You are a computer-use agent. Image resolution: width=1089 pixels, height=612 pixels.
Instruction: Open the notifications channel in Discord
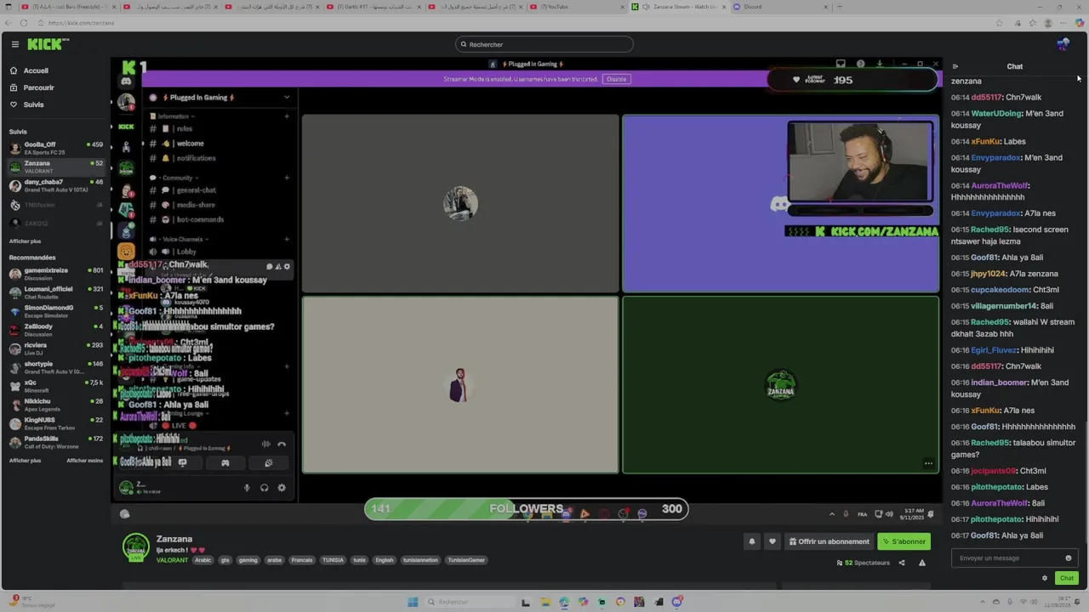pyautogui.click(x=196, y=158)
